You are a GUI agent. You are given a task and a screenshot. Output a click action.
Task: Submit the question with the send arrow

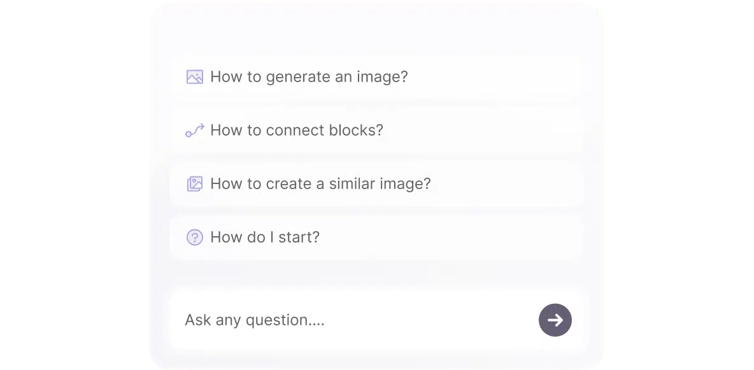click(555, 320)
